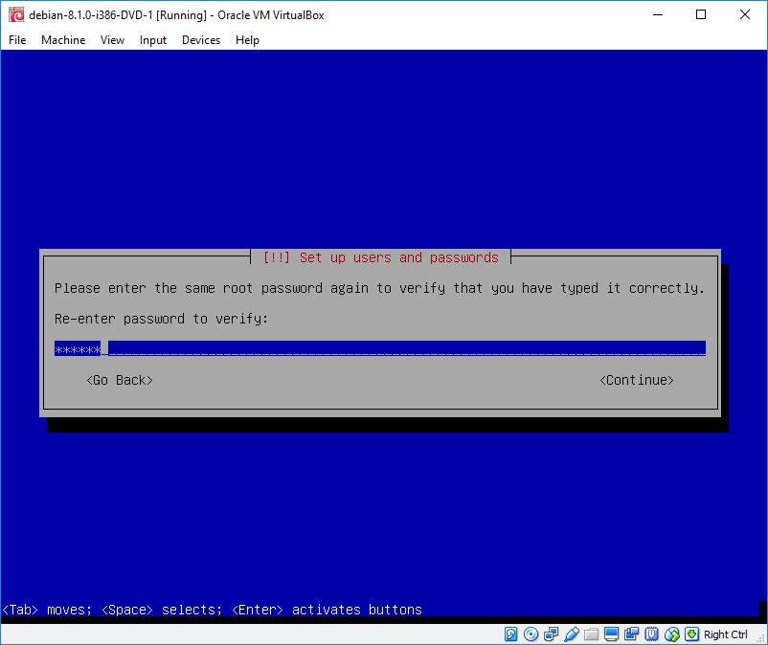Open the Machine menu

coord(63,40)
